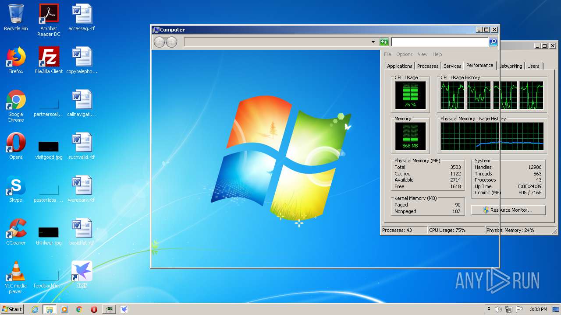Open the View menu in Task Manager
The image size is (561, 315).
(423, 54)
